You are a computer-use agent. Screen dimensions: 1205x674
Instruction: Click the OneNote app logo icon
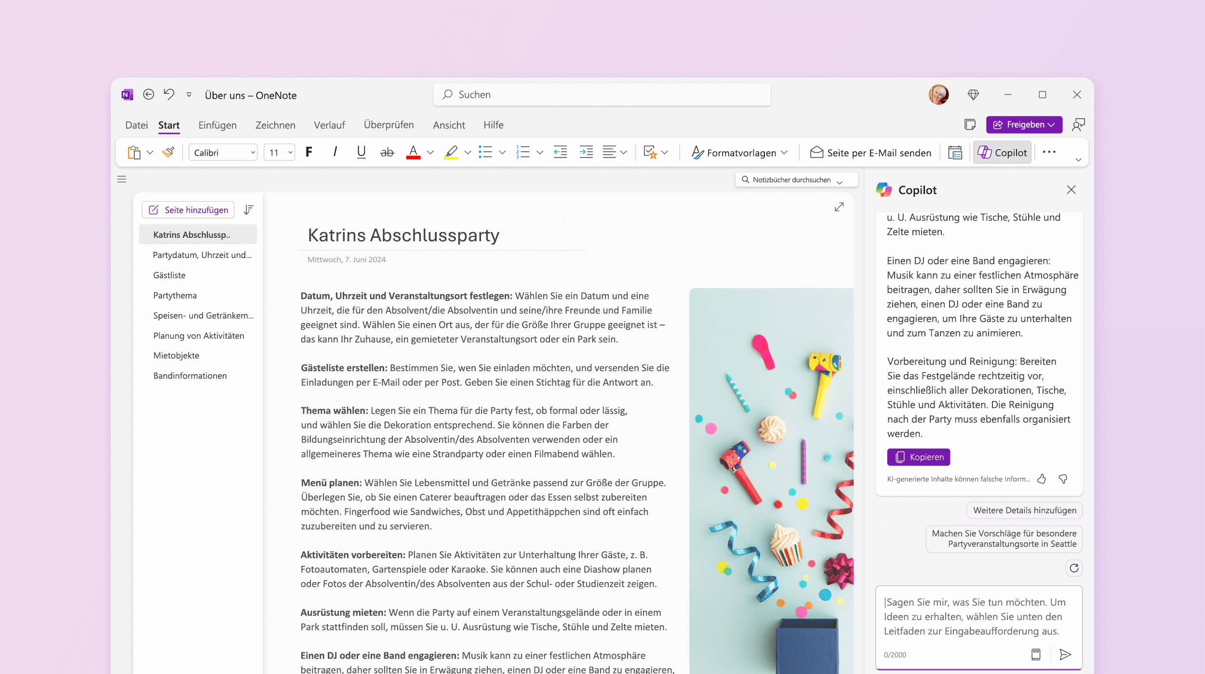coord(127,95)
